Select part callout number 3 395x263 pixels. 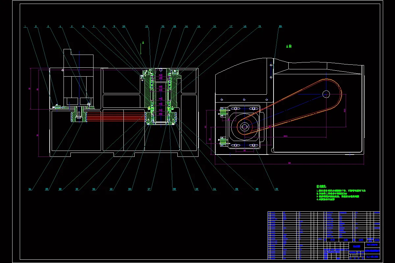pos(48,27)
